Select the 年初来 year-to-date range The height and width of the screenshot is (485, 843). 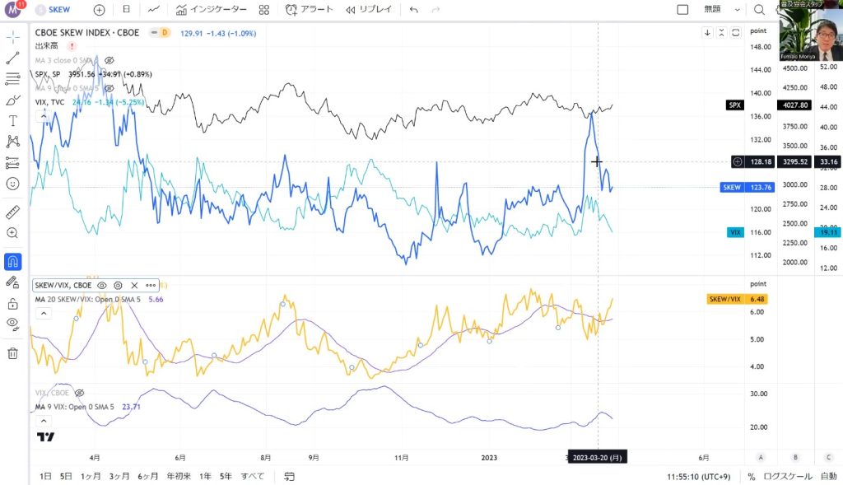[179, 477]
